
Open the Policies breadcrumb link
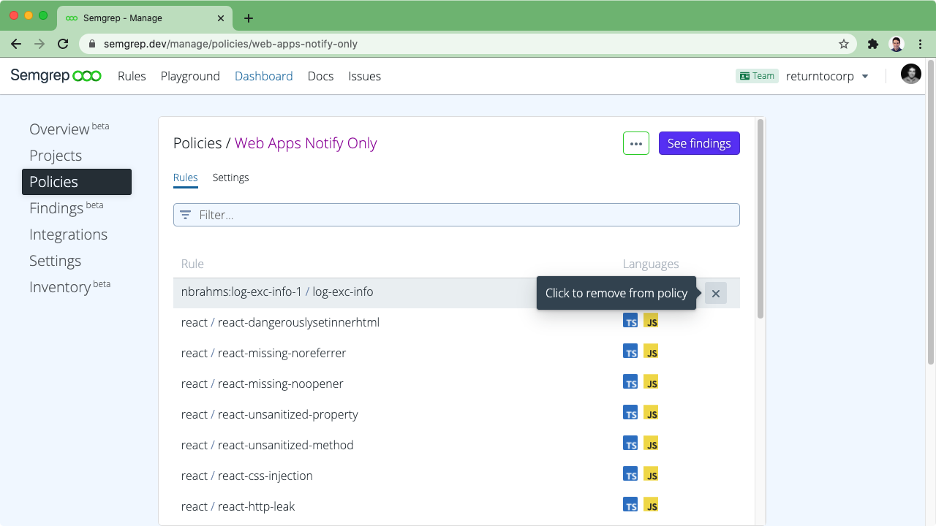[197, 143]
